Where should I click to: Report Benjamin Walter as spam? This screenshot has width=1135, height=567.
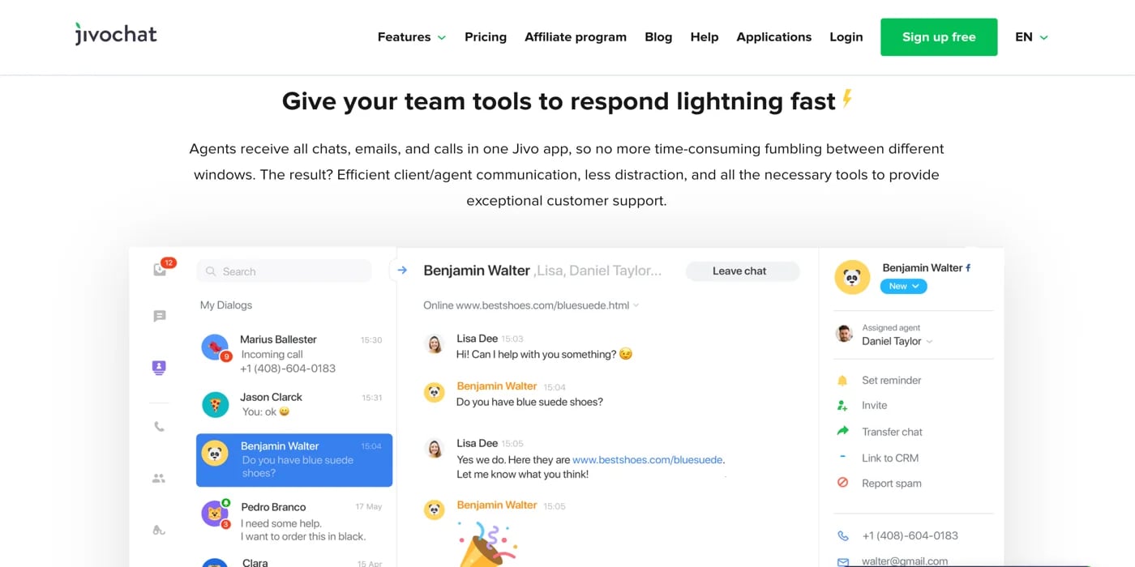pyautogui.click(x=843, y=483)
